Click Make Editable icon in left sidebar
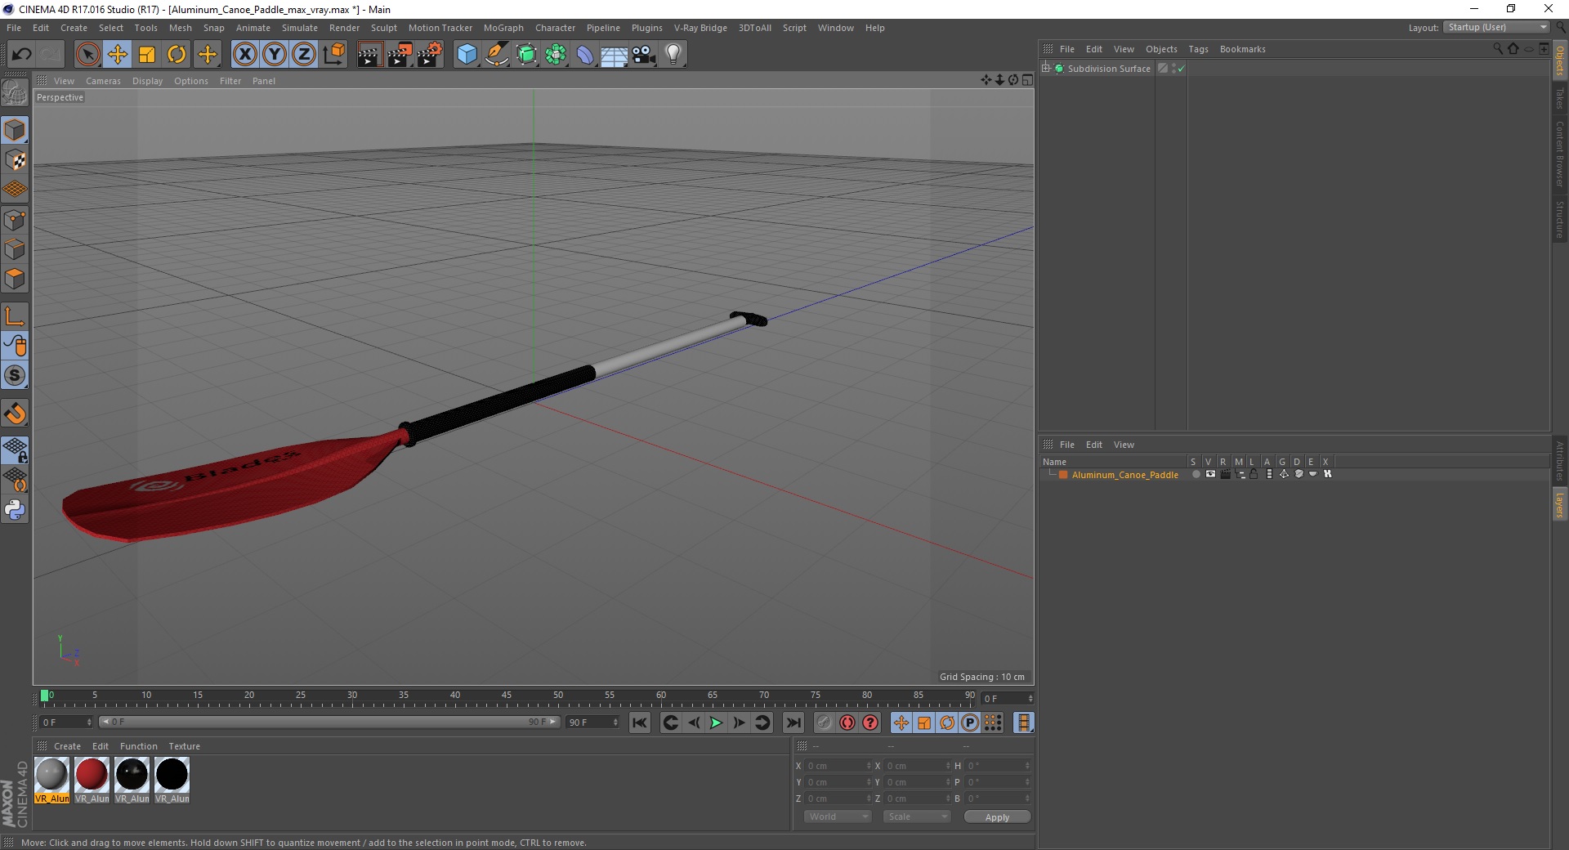This screenshot has height=850, width=1569. [x=15, y=92]
